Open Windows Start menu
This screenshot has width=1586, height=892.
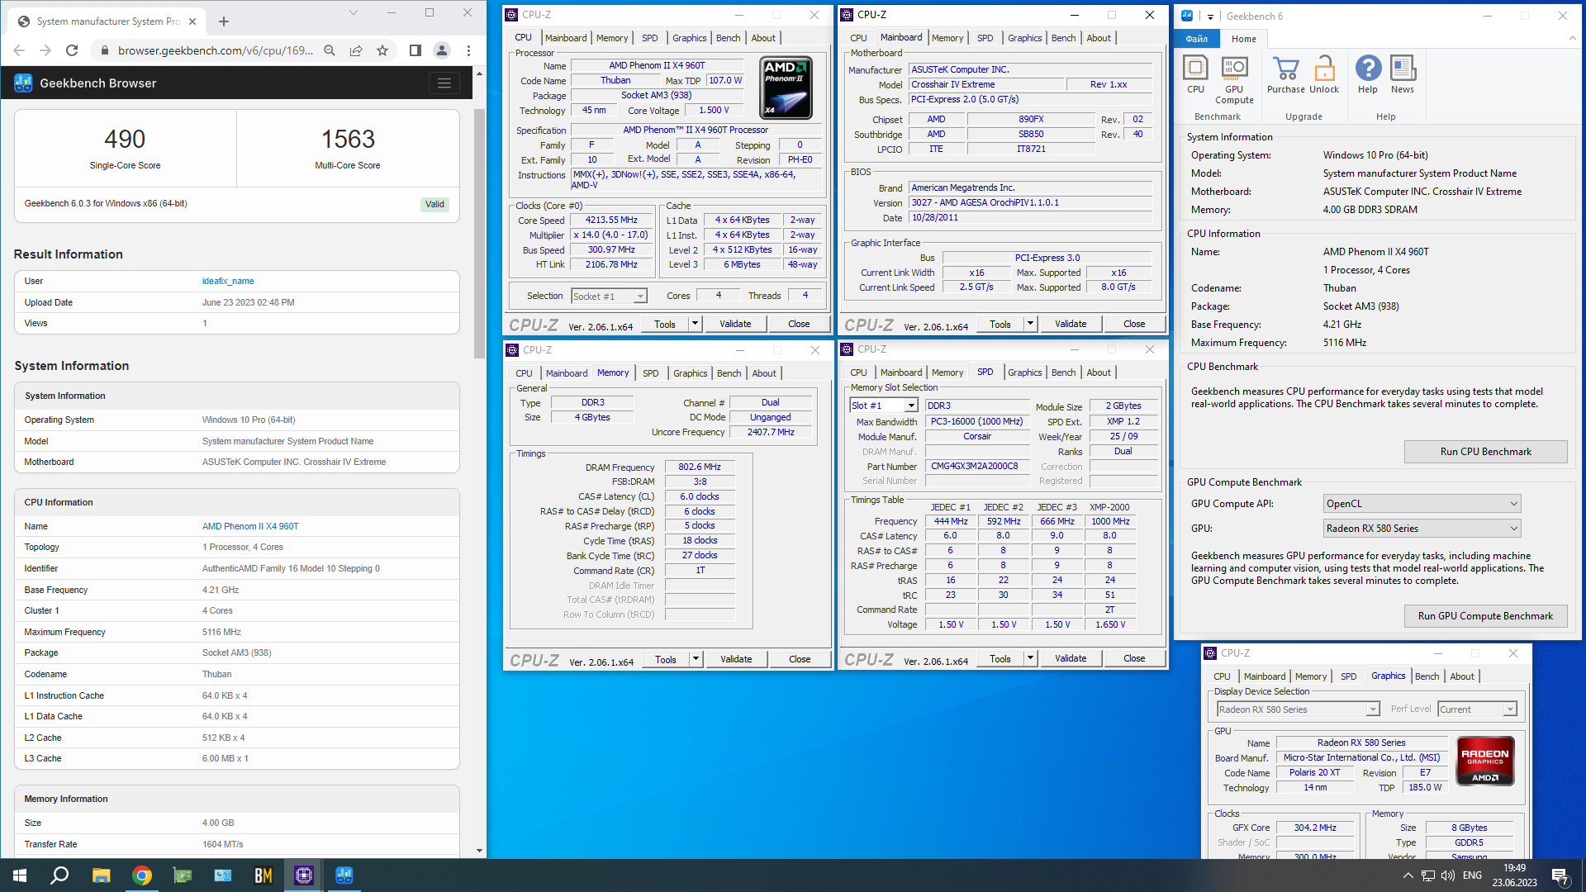point(20,875)
